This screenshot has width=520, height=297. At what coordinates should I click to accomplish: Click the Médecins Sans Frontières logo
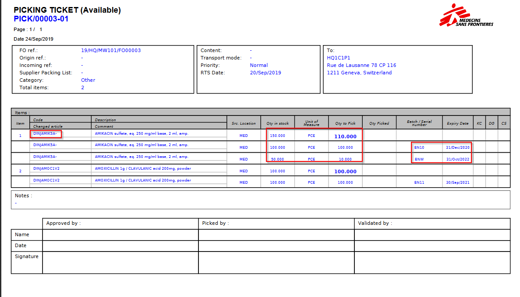[x=466, y=16]
